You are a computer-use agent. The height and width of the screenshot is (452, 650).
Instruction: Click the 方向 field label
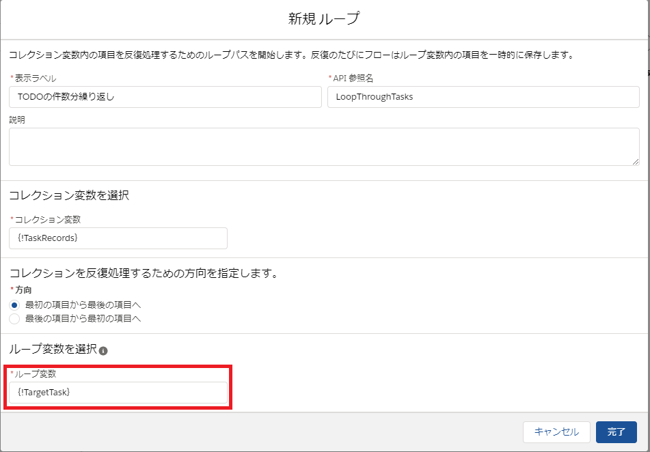(23, 290)
